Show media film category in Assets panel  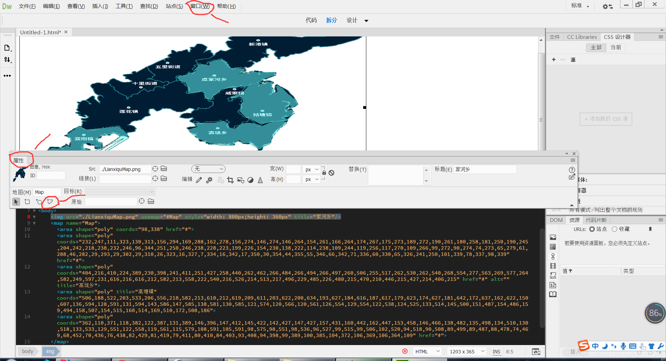pos(553,266)
